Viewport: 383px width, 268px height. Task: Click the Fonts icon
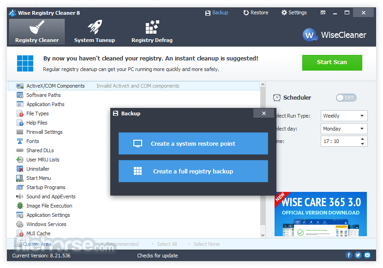coord(20,141)
